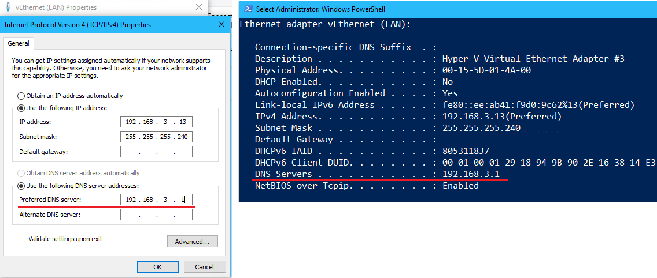Click the Preferred DNS server field
Screen dimensions: 657x278
156,200
